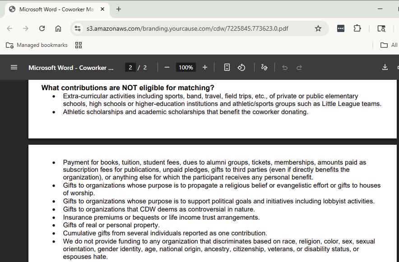Image resolution: width=399 pixels, height=262 pixels.
Task: Open Managed bookmarks folder
Action: tap(37, 45)
